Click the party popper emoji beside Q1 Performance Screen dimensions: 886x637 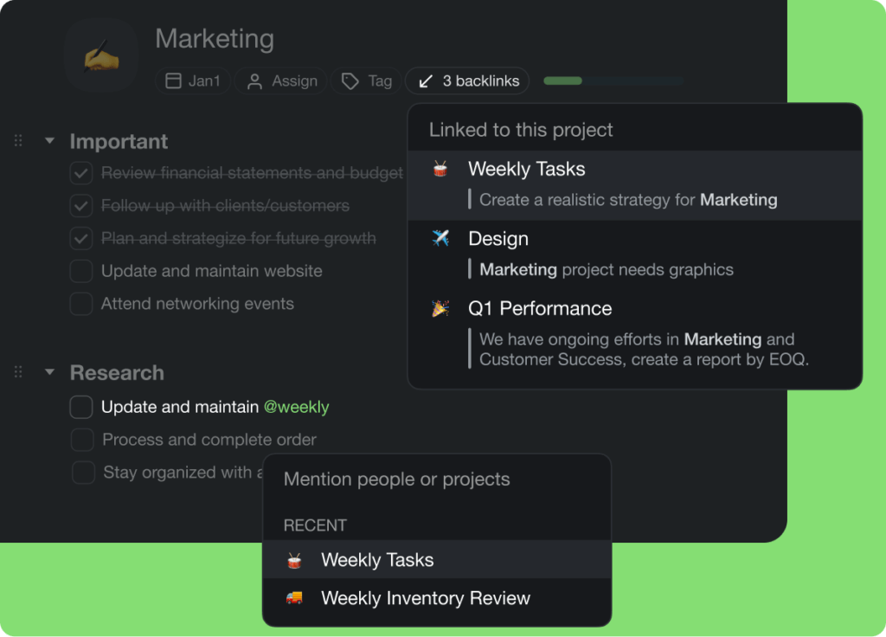[440, 308]
